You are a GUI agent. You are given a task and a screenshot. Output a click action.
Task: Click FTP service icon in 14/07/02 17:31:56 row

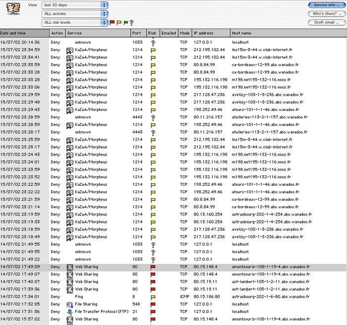70,312
